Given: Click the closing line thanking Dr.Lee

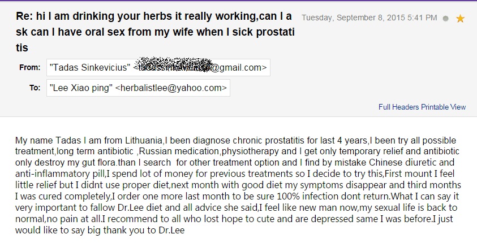Looking at the screenshot, I should pyautogui.click(x=100, y=230).
